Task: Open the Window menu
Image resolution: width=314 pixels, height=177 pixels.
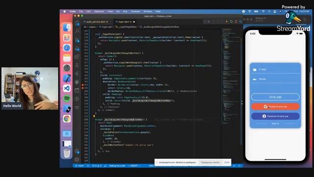Action: (x=148, y=11)
